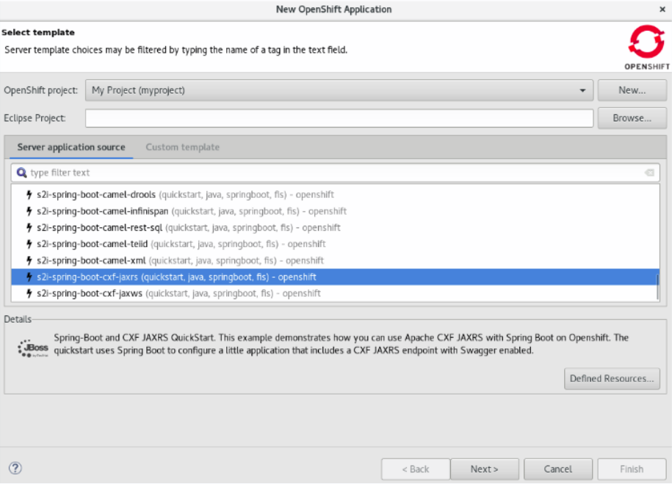Select the s2i-spring-boot-cxf-jaxrs template
The image size is (672, 484).
[x=335, y=277]
